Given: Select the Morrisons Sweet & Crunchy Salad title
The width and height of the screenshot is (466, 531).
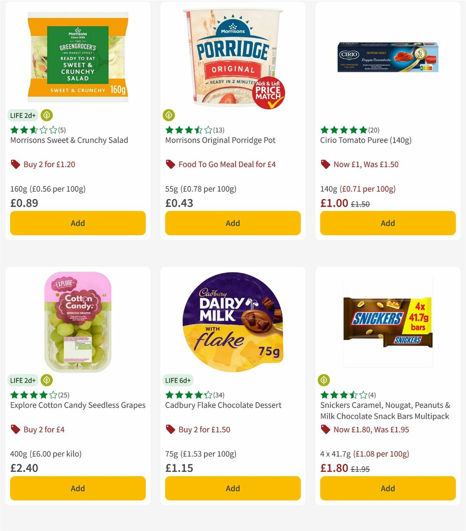Looking at the screenshot, I should 69,140.
